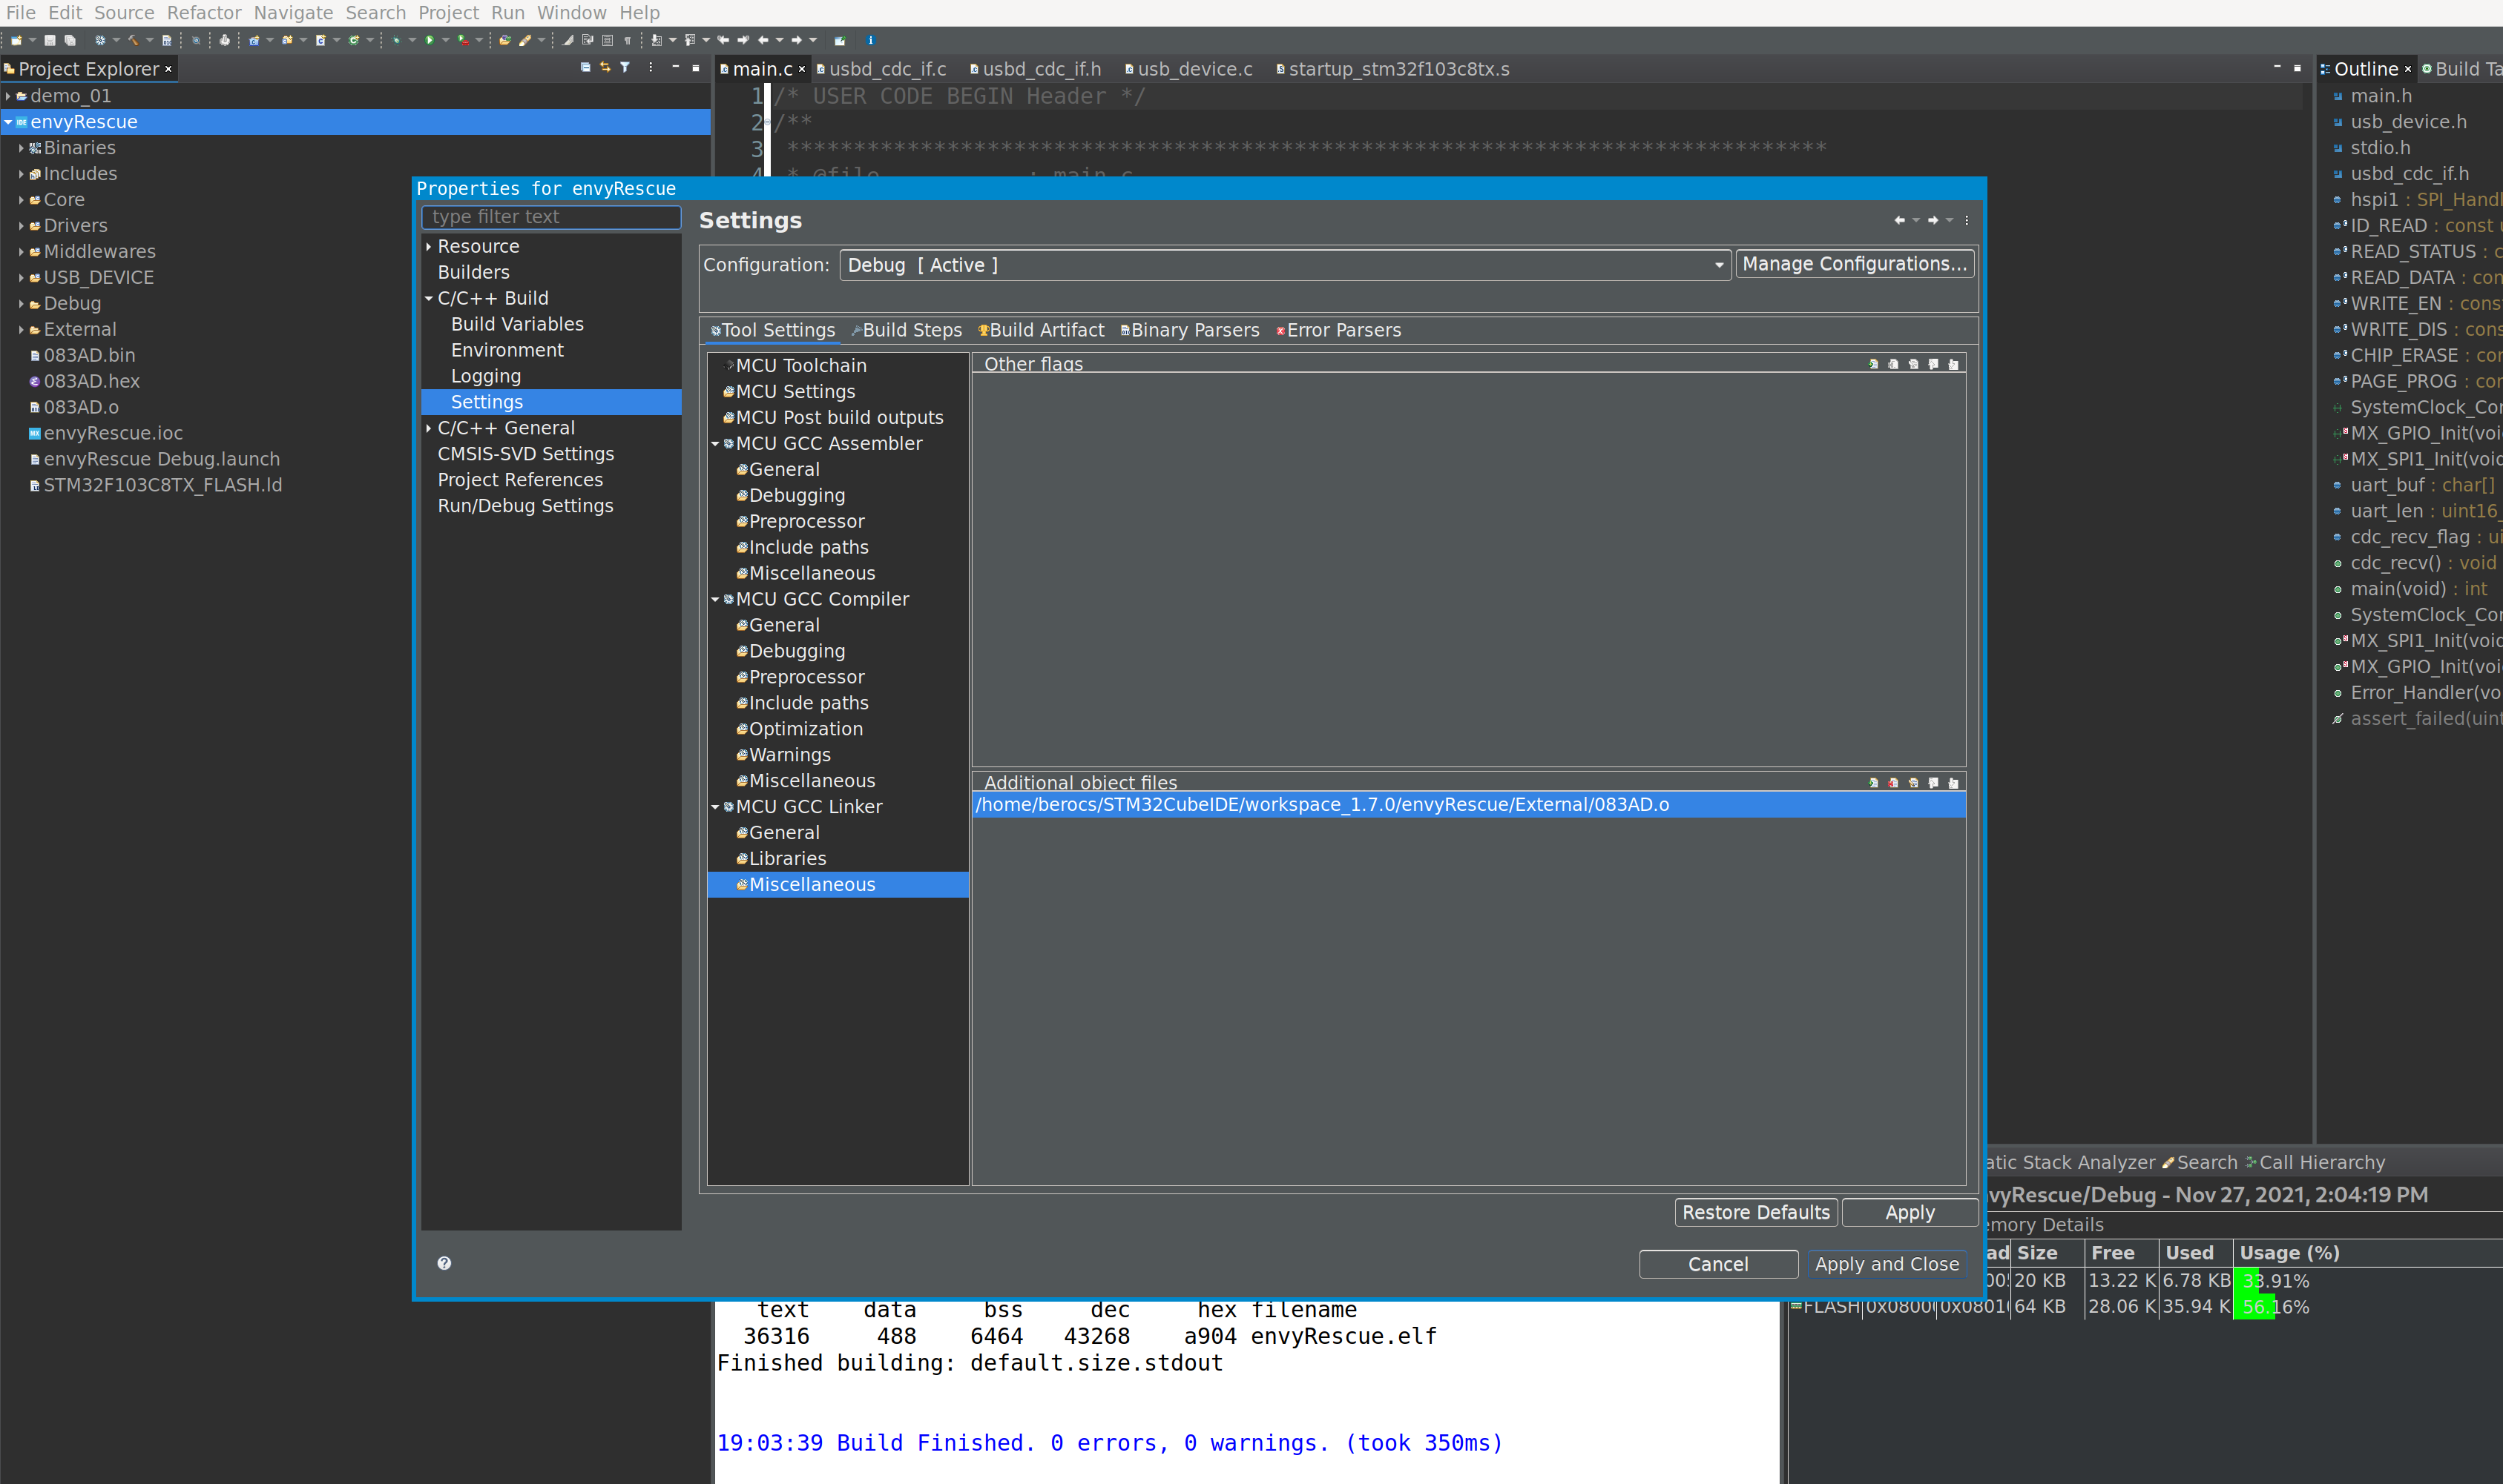Expand the C/C++ General properties node
This screenshot has width=2503, height=1484.
click(428, 428)
